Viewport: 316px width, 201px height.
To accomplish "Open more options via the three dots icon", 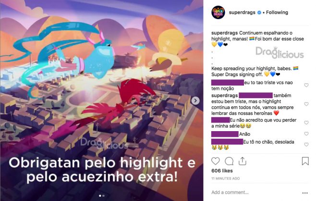I will 305,193.
